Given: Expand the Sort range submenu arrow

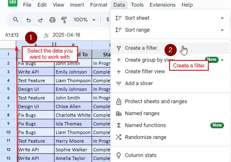Looking at the screenshot, I should pos(223,30).
